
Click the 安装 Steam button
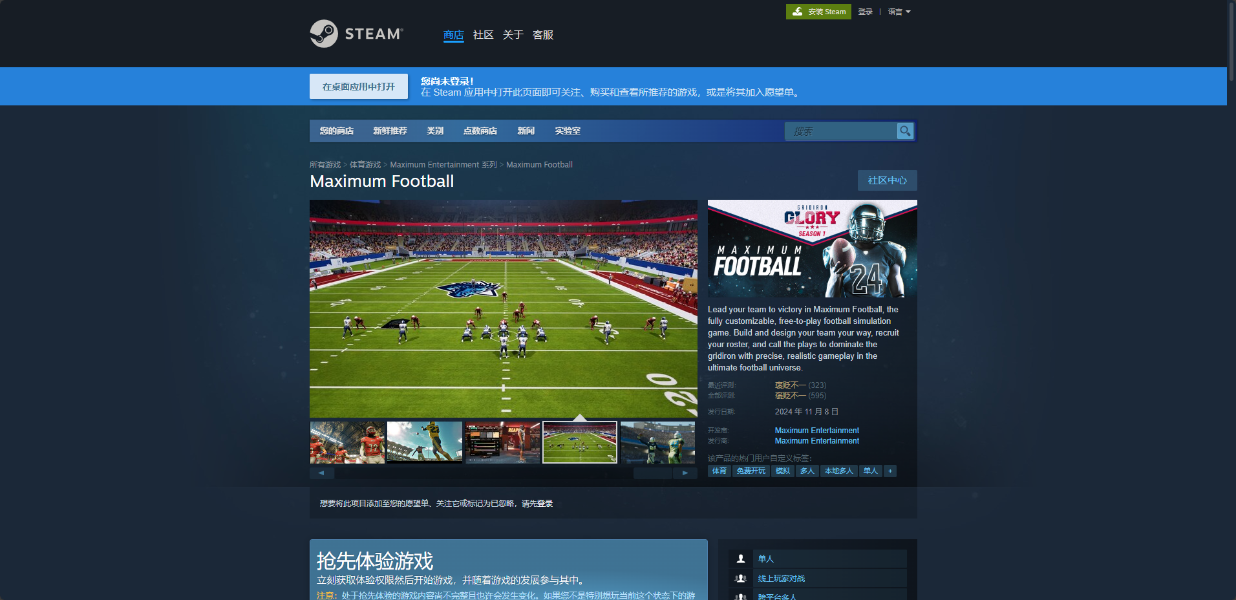point(818,12)
